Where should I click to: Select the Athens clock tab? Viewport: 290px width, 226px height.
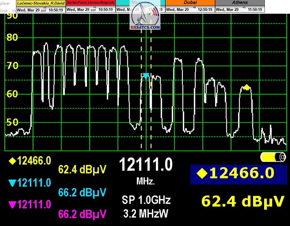tap(240, 3)
